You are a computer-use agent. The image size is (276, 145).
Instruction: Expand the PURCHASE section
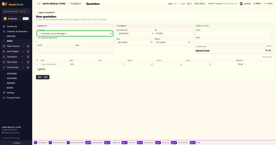[11, 73]
